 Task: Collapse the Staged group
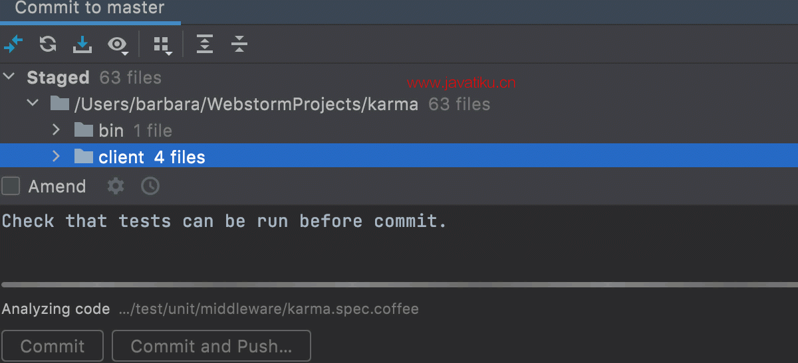click(9, 77)
